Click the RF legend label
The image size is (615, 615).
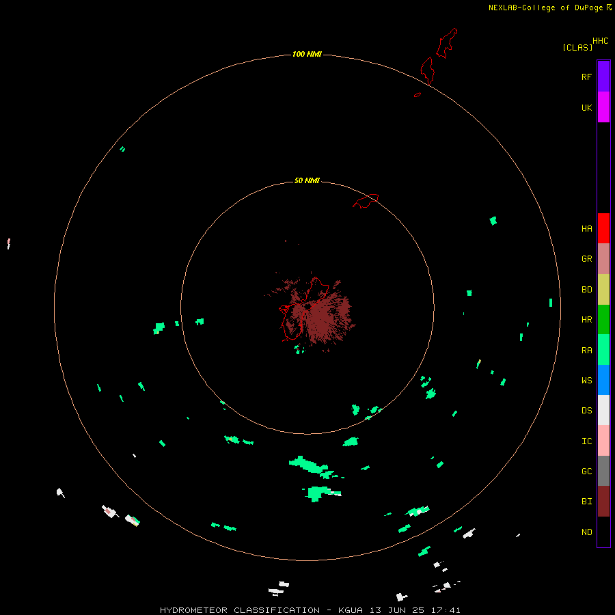point(587,77)
